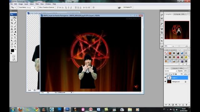This screenshot has width=200, height=112.
Task: Hide the Background layer eye icon
Action: click(x=165, y=82)
